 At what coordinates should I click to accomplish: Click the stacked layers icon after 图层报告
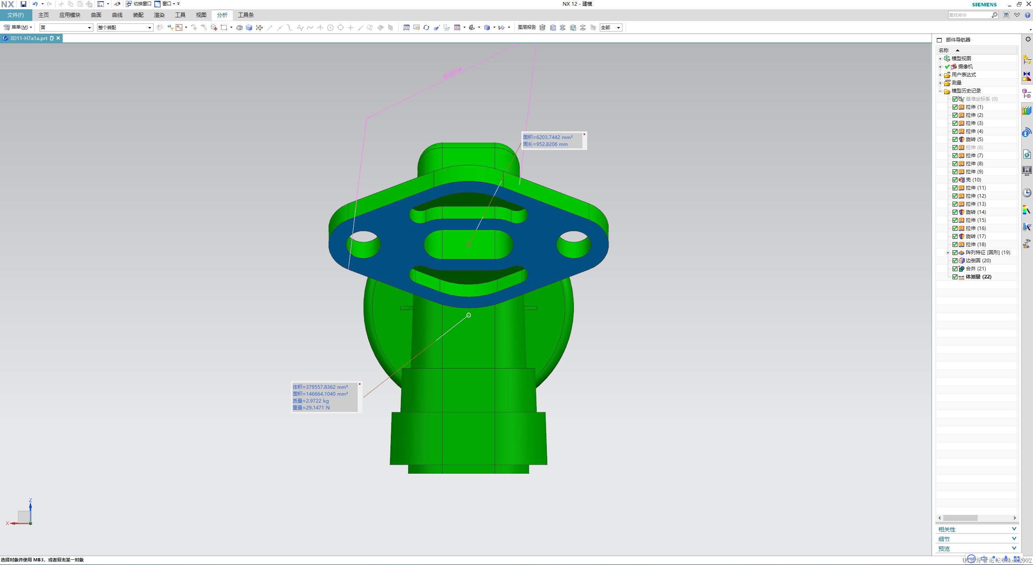click(542, 27)
